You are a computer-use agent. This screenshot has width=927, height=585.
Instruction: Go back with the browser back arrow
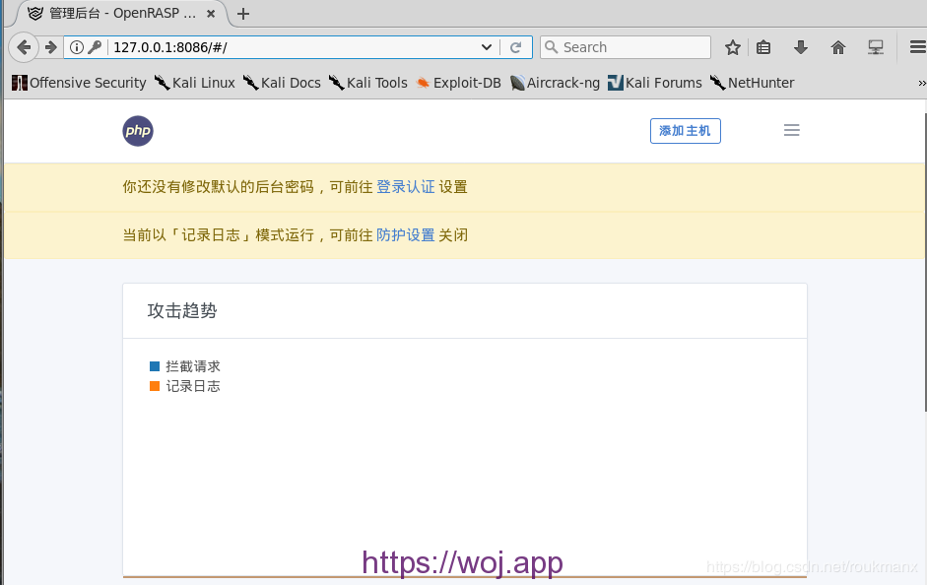coord(24,47)
